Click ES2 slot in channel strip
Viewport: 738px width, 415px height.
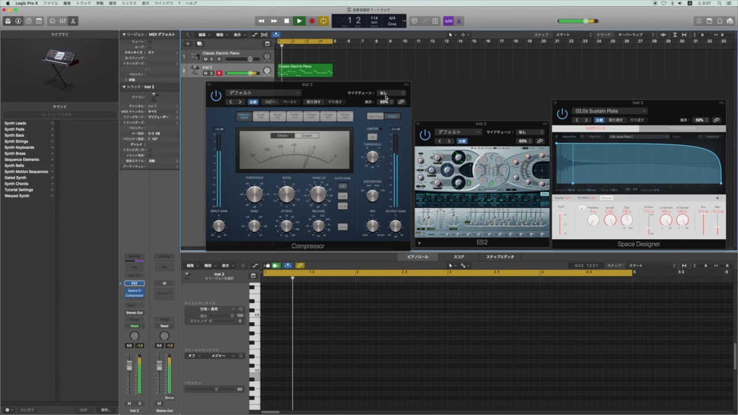(134, 284)
